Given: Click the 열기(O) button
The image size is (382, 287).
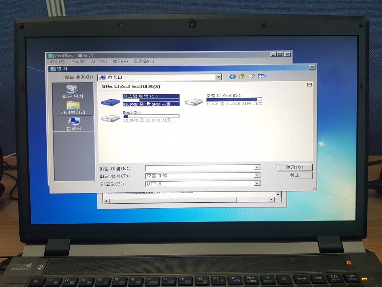Looking at the screenshot, I should [x=295, y=167].
